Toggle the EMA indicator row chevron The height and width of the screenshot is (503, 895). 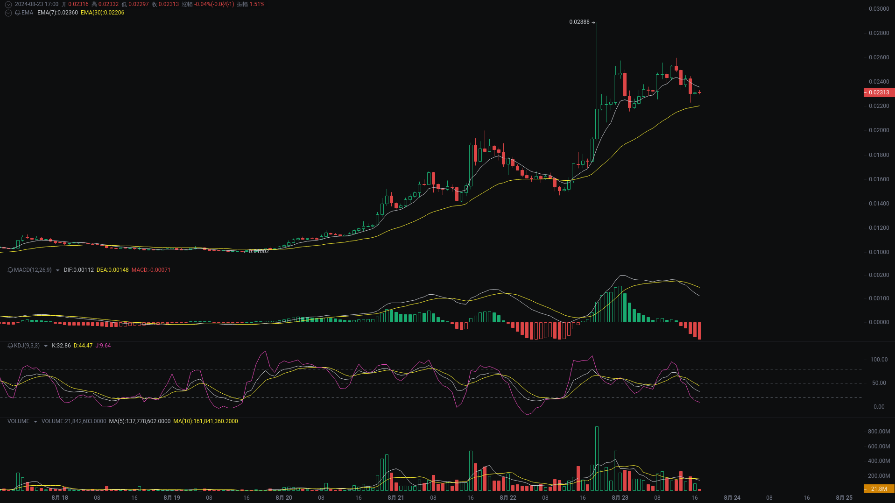[x=8, y=13]
